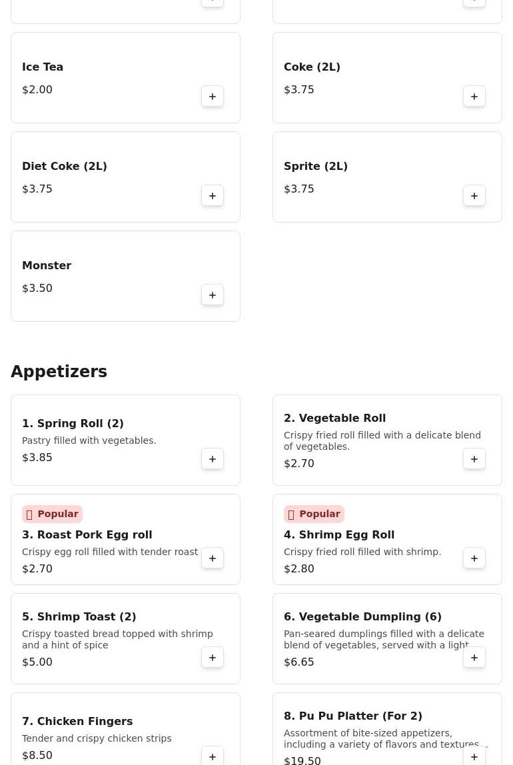Screen dimensions: 513x765
Task: Add 8. Pu Pu Platter to cart
Action: [474, 757]
